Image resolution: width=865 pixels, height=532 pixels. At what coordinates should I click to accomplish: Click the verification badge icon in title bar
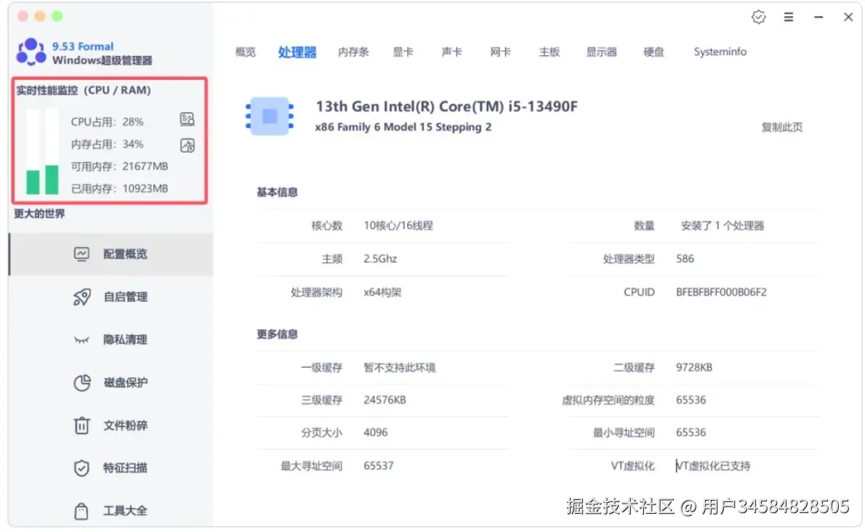pyautogui.click(x=759, y=17)
